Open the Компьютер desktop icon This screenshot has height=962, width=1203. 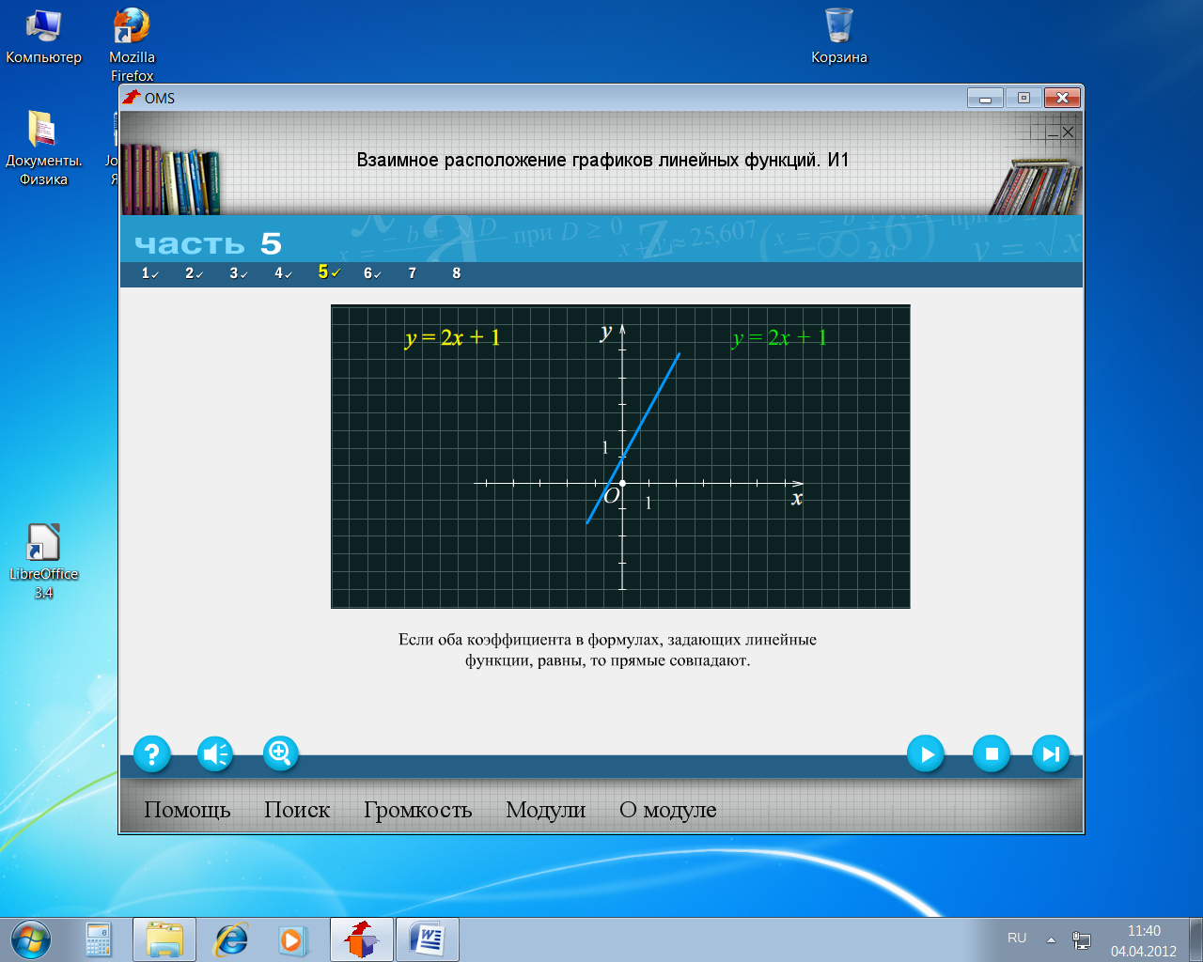pos(43,38)
